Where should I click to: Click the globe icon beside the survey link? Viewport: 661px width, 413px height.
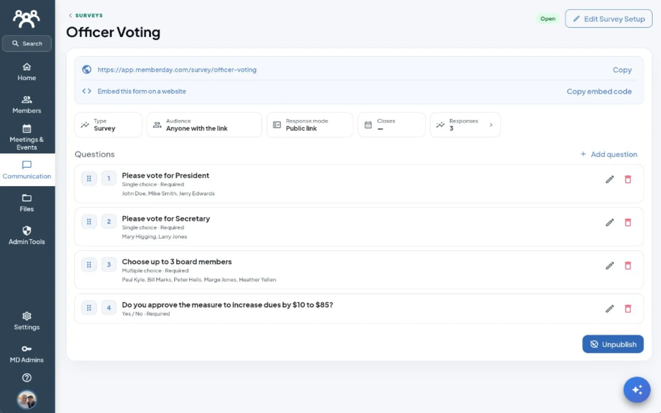point(87,69)
